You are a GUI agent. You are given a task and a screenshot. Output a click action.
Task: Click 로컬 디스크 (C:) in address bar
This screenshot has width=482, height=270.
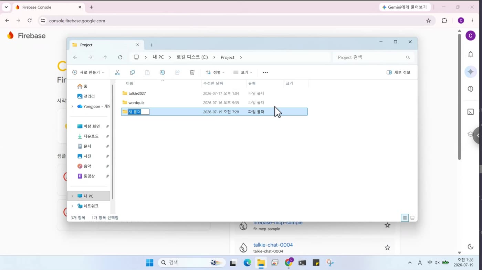click(x=192, y=57)
